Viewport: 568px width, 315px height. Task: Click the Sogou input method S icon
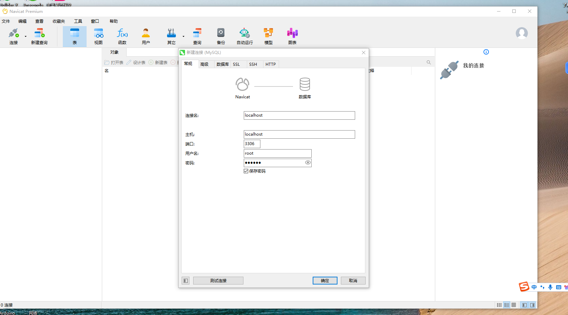tap(524, 287)
